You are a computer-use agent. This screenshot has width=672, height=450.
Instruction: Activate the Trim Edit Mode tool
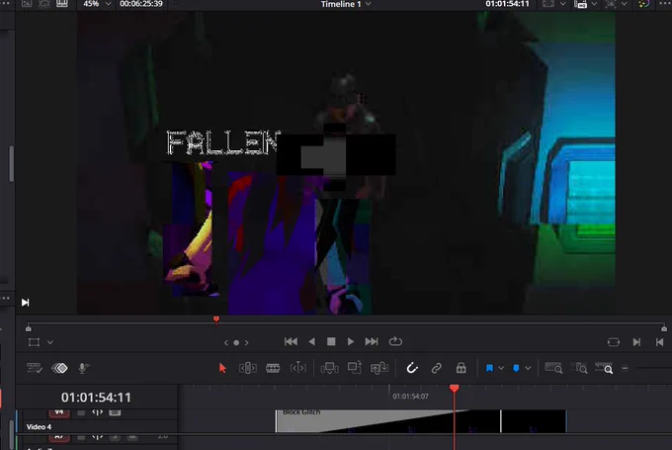click(248, 368)
